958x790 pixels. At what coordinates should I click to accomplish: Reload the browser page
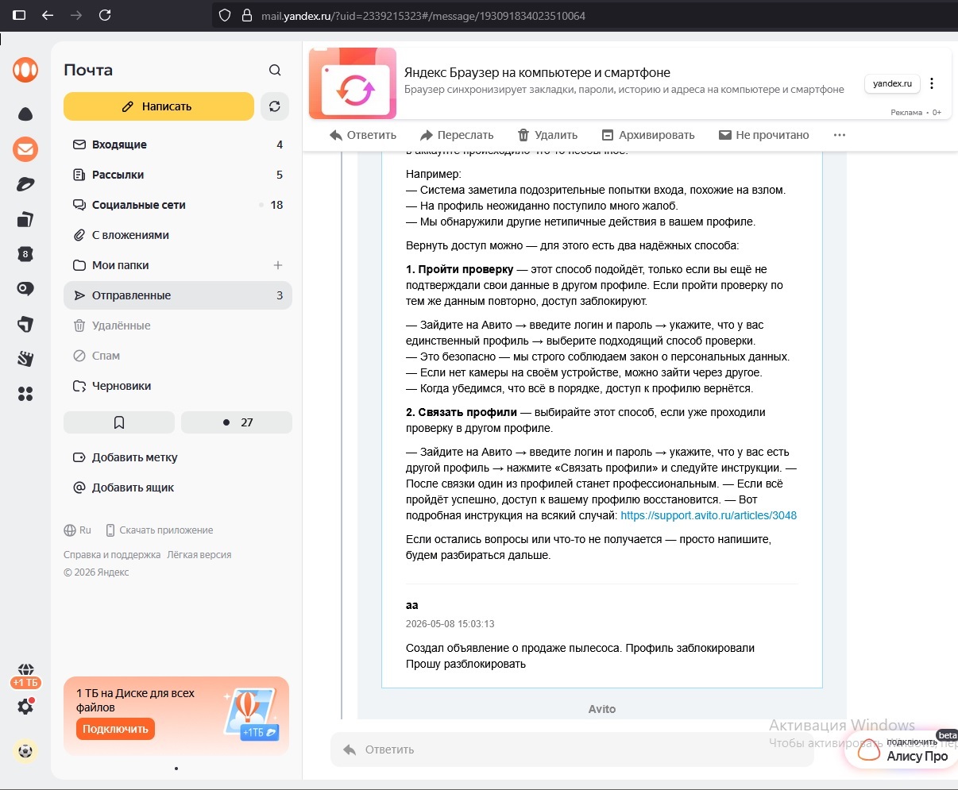pyautogui.click(x=105, y=15)
